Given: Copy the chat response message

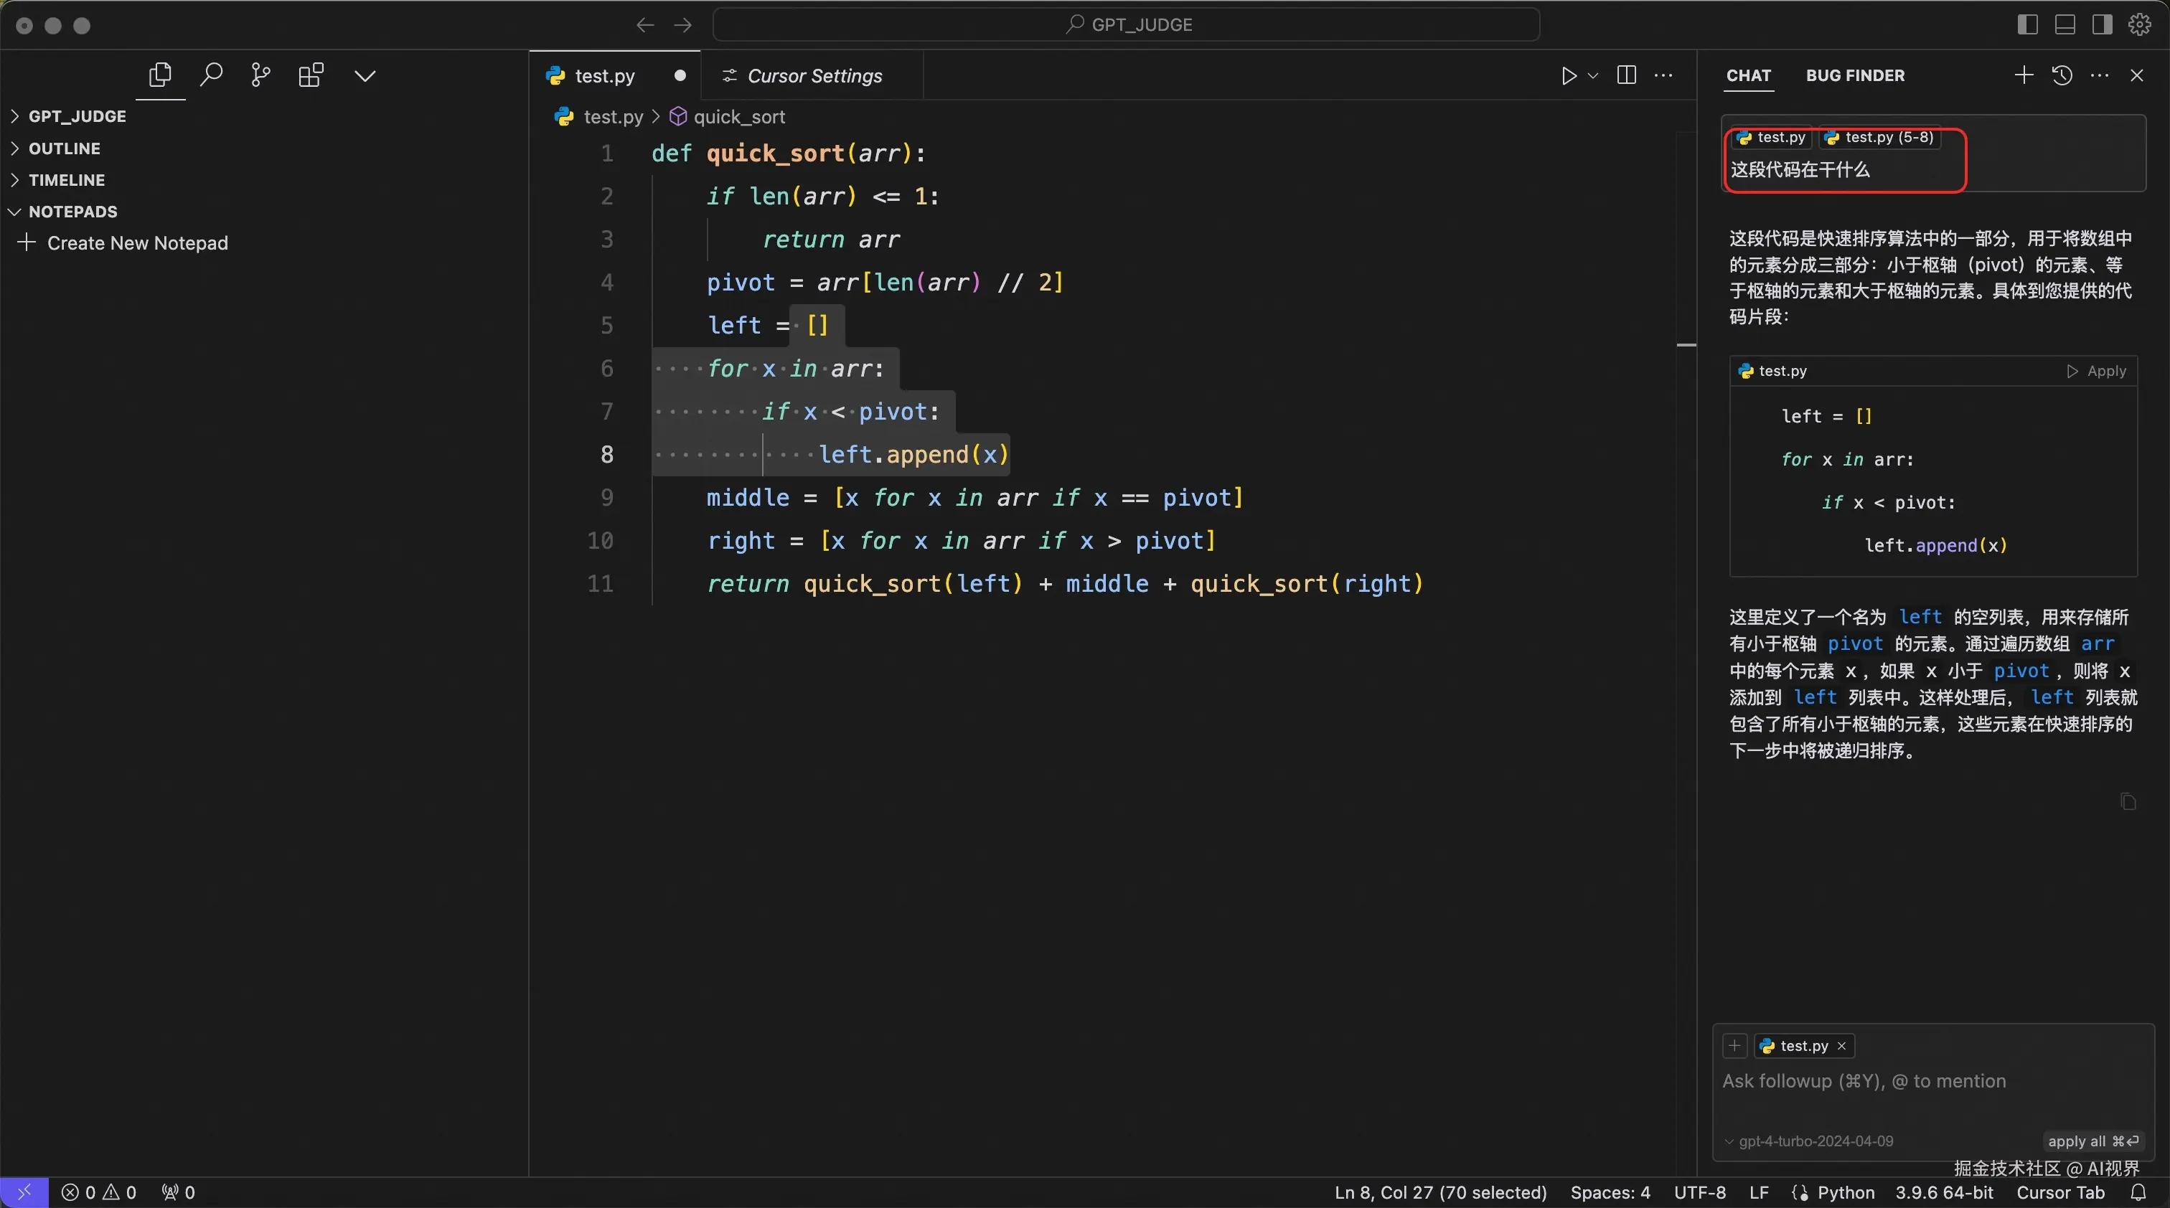Looking at the screenshot, I should point(2128,801).
